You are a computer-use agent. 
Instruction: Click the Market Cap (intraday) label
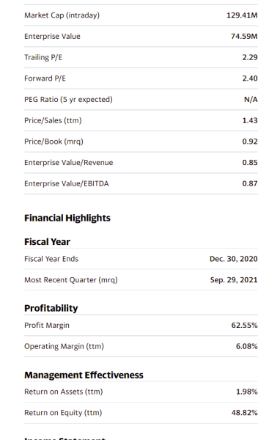62,15
